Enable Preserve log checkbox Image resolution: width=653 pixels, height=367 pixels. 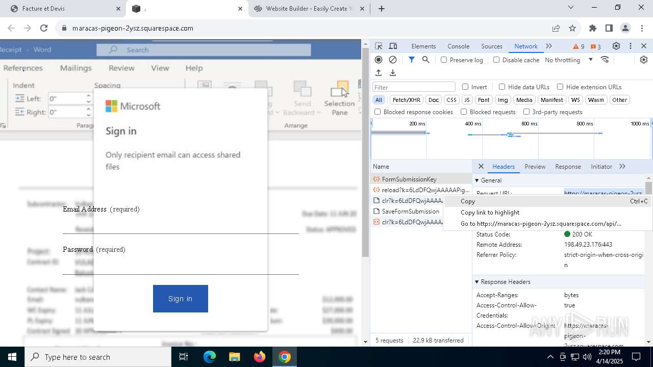click(x=444, y=60)
